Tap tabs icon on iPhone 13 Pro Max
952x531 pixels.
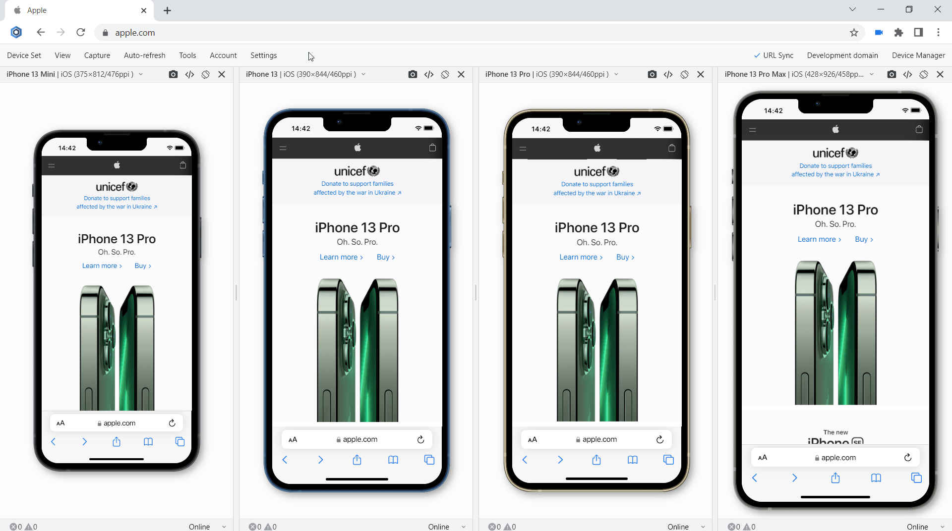click(916, 478)
